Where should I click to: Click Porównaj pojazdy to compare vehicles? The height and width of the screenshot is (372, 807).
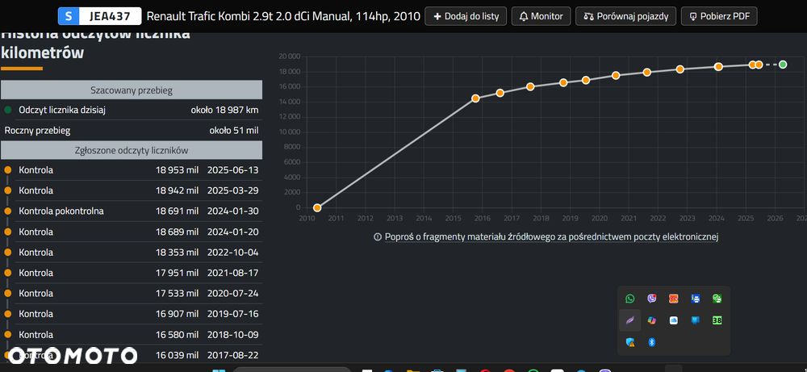click(x=626, y=16)
